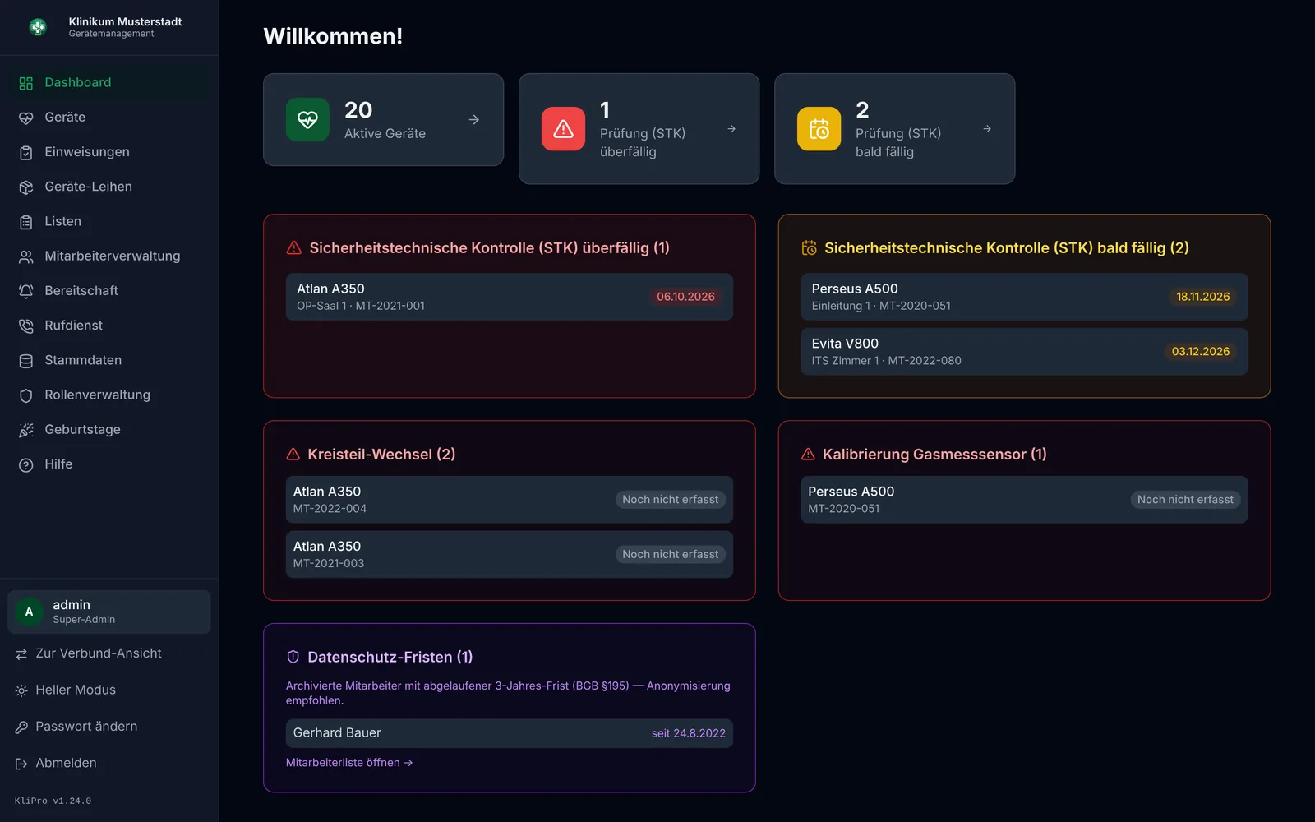
Task: Click the Geburtstage party icon
Action: pos(26,430)
